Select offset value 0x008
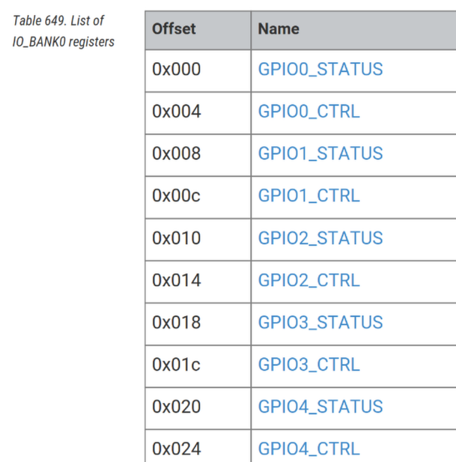456x462 pixels. point(176,154)
